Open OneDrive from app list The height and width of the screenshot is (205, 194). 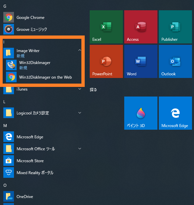pyautogui.click(x=43, y=196)
